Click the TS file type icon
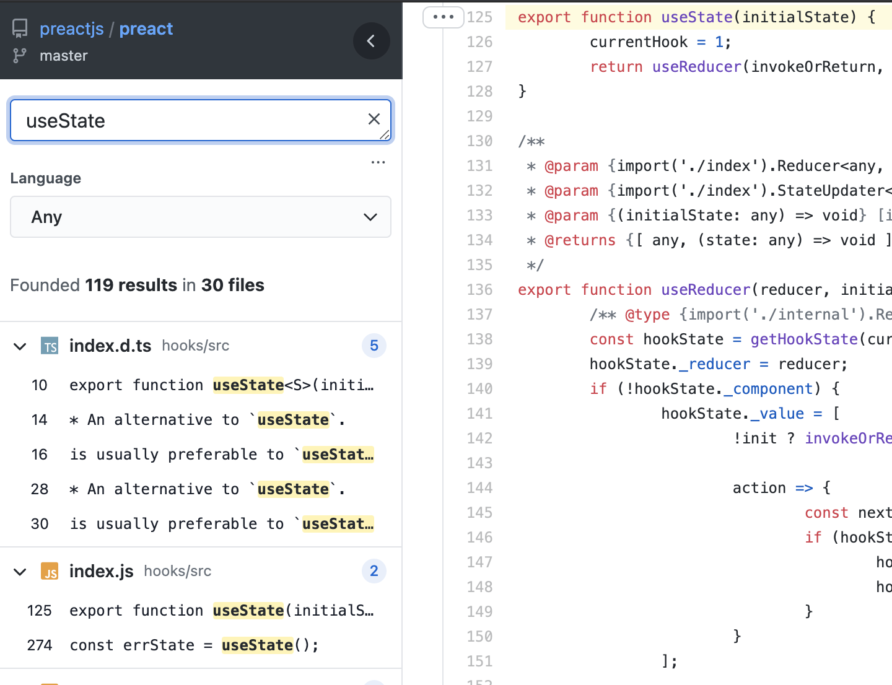 [x=50, y=346]
